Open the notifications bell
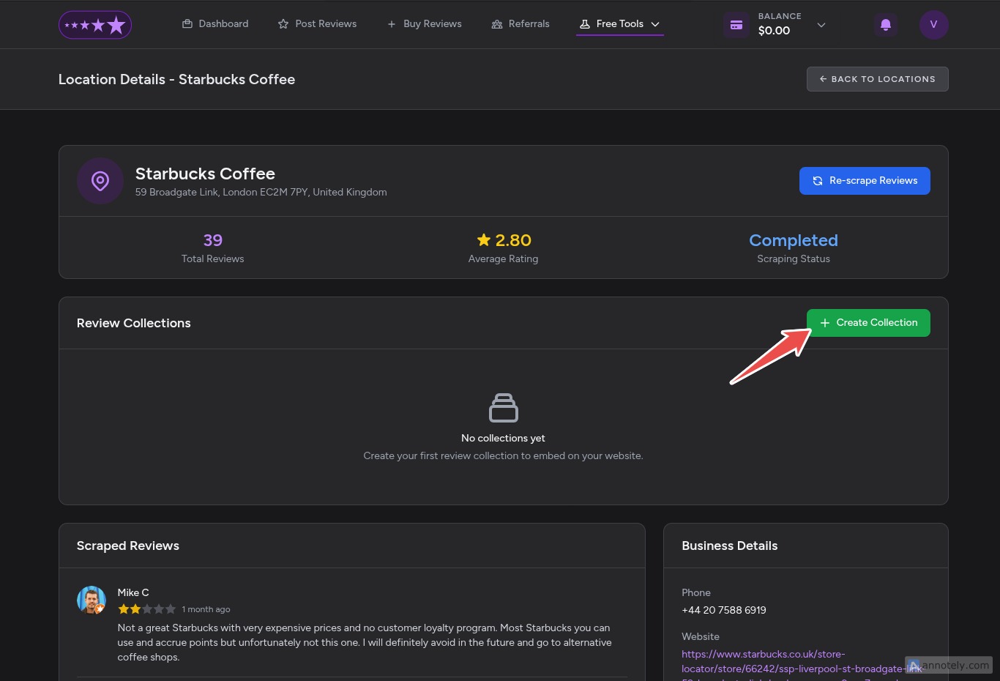1000x681 pixels. click(x=885, y=25)
